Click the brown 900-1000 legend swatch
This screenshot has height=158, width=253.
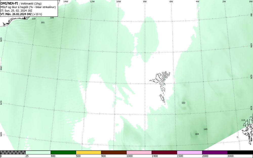coord(114,152)
